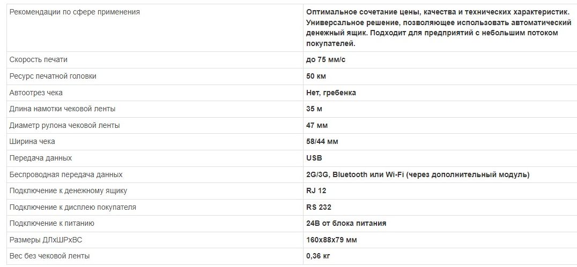Click the 'Ресурс печатной головки' label
Screen dimensions: 577x267
coord(53,77)
